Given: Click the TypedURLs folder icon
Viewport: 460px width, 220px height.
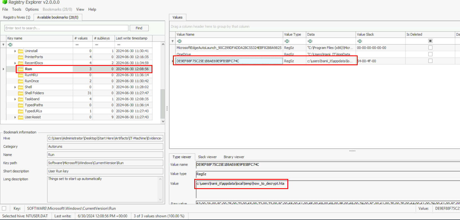Looking at the screenshot, I should coord(21,111).
